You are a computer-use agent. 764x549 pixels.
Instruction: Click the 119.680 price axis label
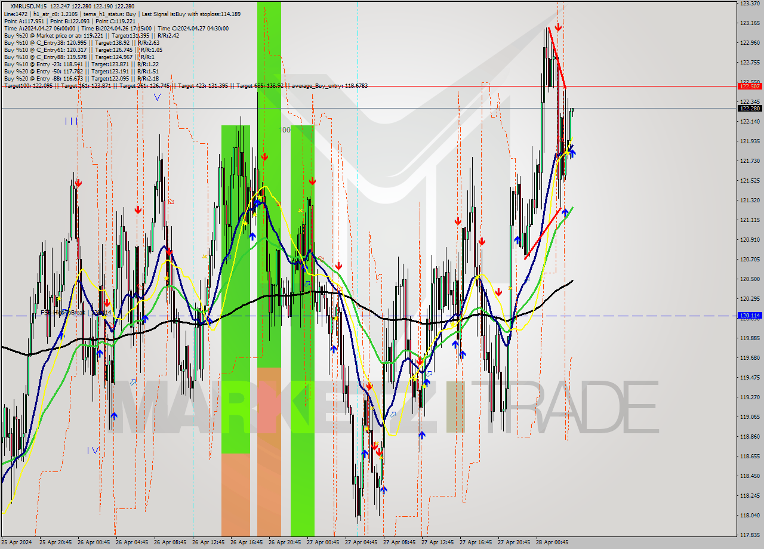(x=750, y=357)
